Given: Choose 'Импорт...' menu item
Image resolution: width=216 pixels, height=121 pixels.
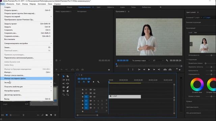Looking at the screenshot, I should (26, 72).
